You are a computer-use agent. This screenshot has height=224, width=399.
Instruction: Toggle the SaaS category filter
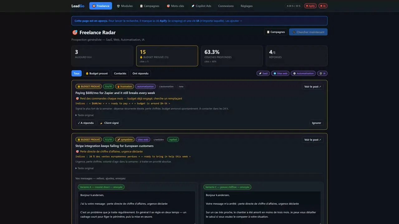click(x=263, y=73)
